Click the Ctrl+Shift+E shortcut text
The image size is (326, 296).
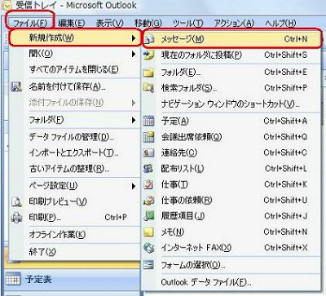point(286,73)
